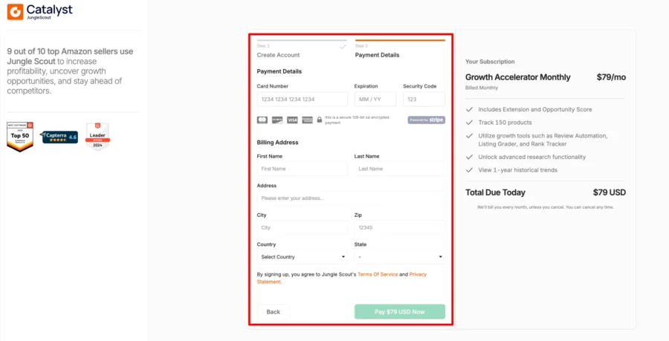
Task: Click the Your Subscription heading
Action: [x=490, y=62]
